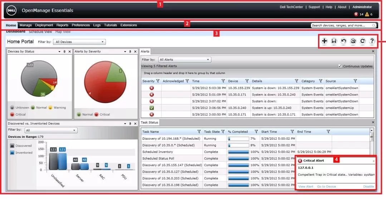Add a portal component with plus icon

324,41
